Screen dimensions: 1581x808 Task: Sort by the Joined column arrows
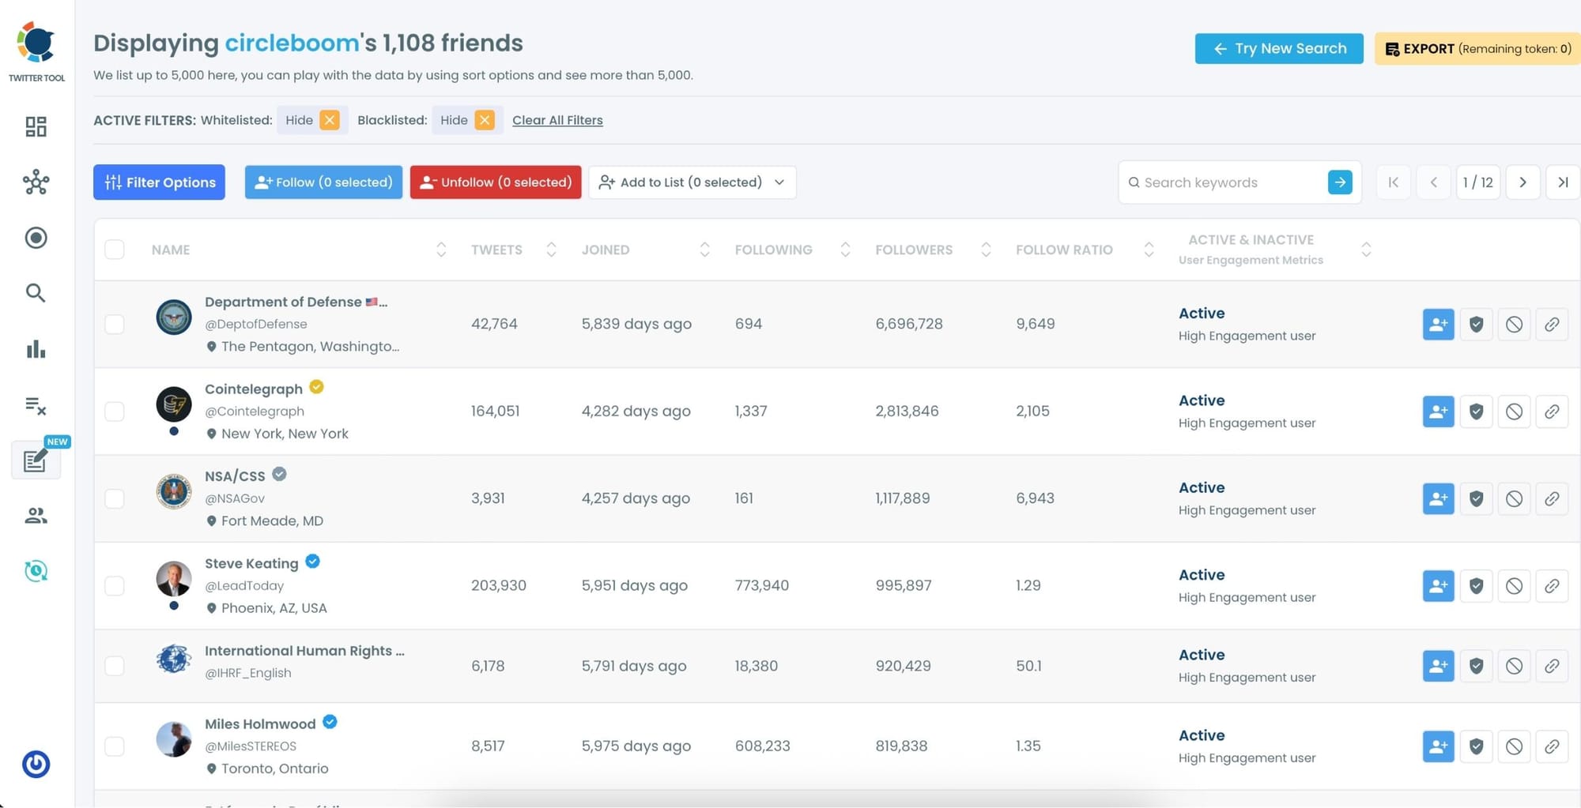704,250
